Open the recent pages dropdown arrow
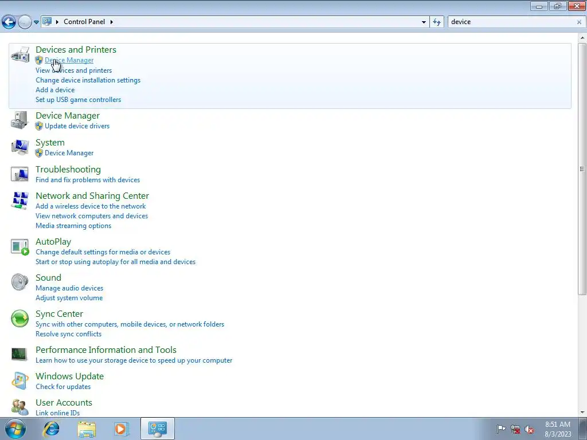The image size is (587, 440). 36,22
